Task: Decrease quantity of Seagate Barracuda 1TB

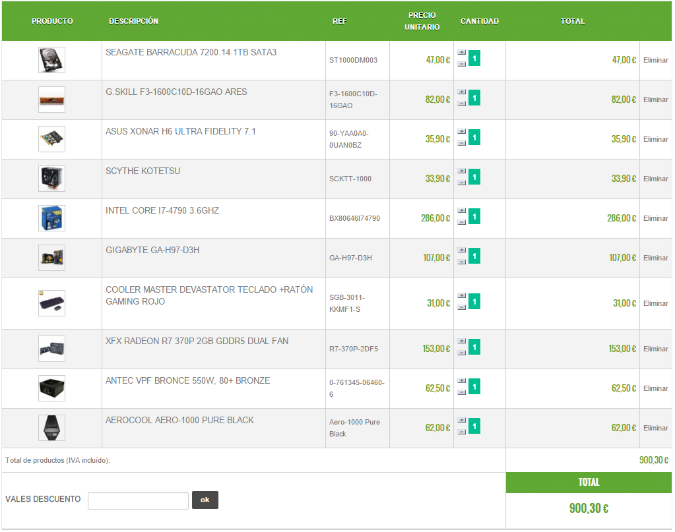Action: tap(461, 64)
